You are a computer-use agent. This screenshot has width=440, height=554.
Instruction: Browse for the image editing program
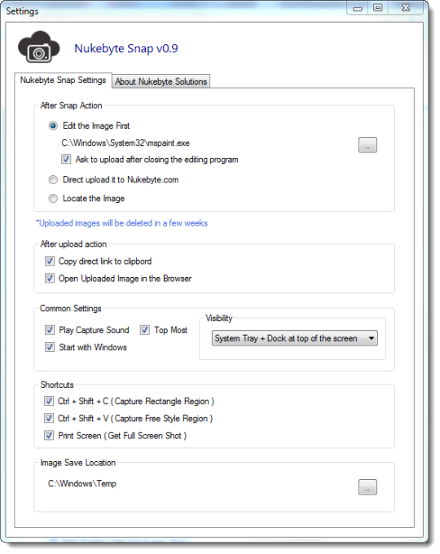(x=368, y=145)
